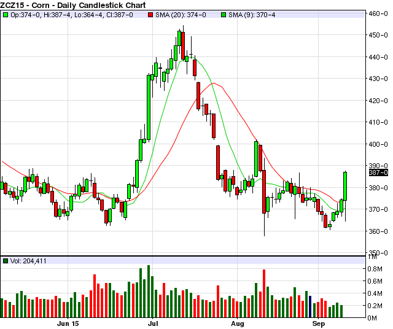Click the '440-0' price axis label
The height and width of the screenshot is (329, 393).
click(x=378, y=57)
